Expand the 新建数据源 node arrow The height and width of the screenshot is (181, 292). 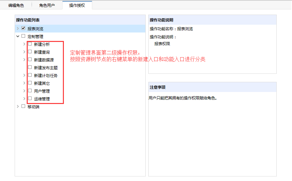pos(24,59)
